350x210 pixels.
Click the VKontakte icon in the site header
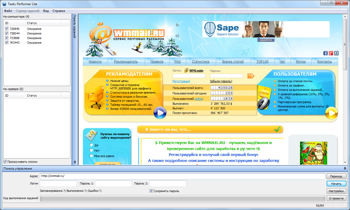tap(336, 53)
